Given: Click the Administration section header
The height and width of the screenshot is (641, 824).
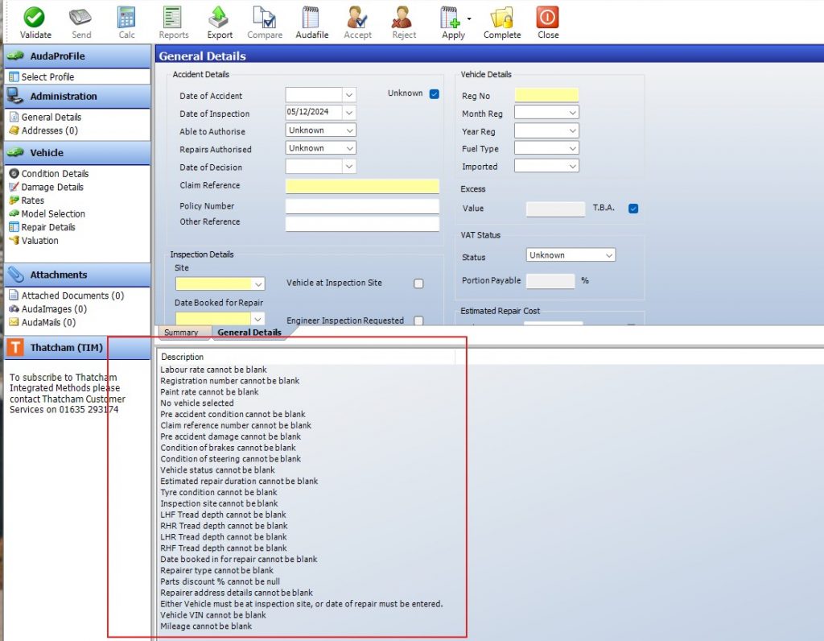Looking at the screenshot, I should pyautogui.click(x=77, y=96).
